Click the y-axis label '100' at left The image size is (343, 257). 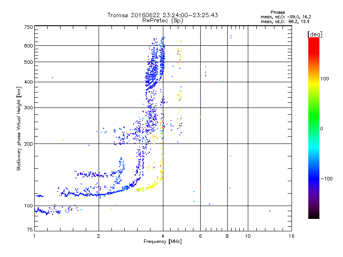[28, 206]
